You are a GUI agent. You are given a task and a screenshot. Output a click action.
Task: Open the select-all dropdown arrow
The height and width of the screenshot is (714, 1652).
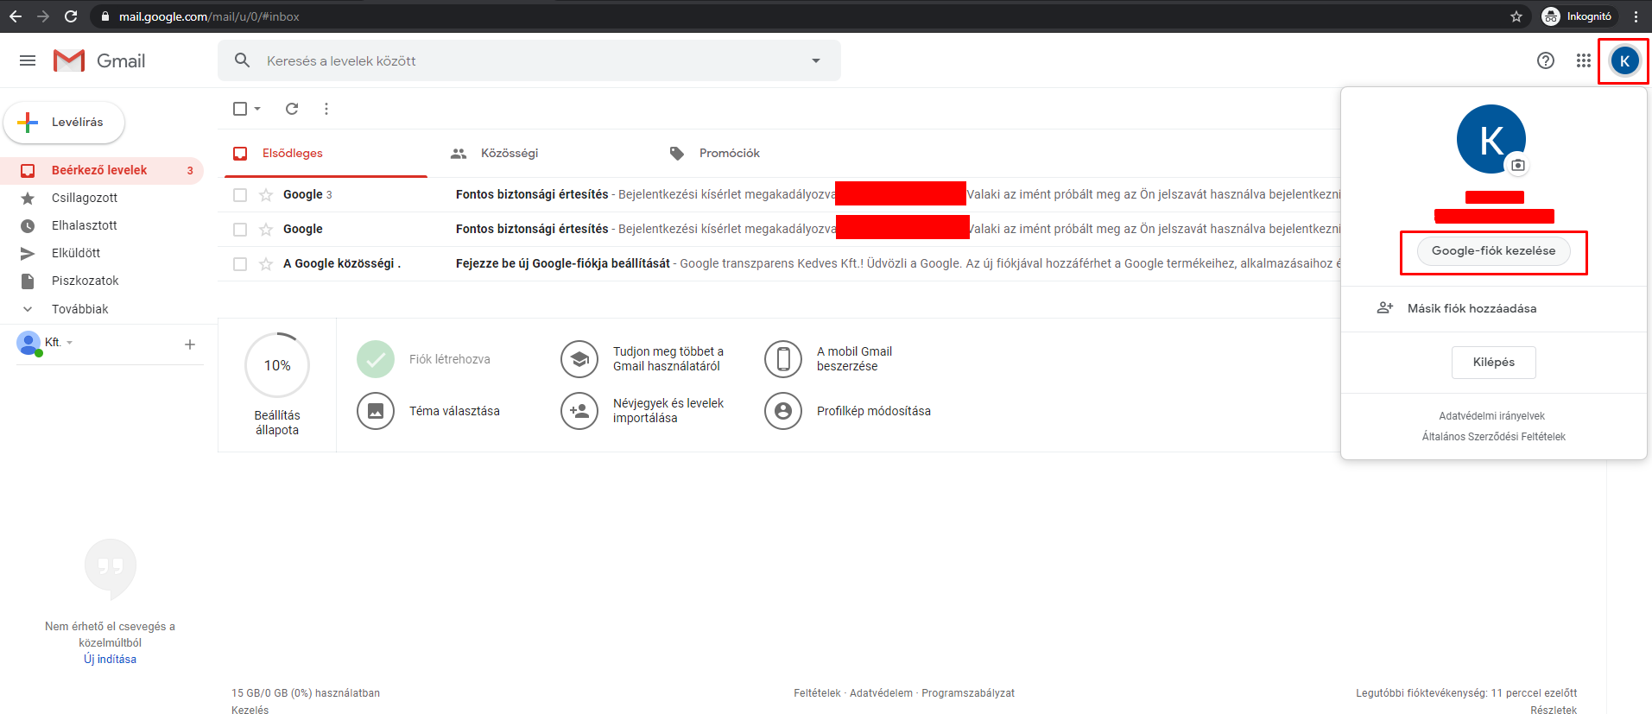pyautogui.click(x=257, y=109)
